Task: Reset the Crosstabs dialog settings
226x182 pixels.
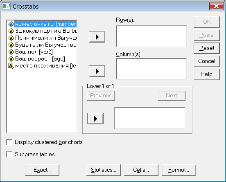Action: click(207, 48)
